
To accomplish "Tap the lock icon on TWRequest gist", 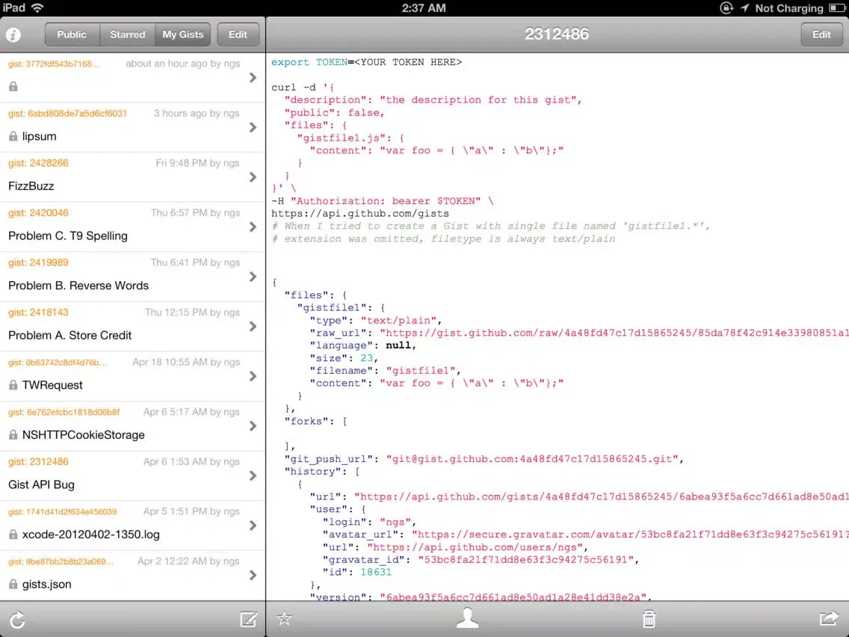I will pos(13,385).
